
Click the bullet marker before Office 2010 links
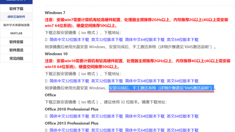(x=46, y=116)
